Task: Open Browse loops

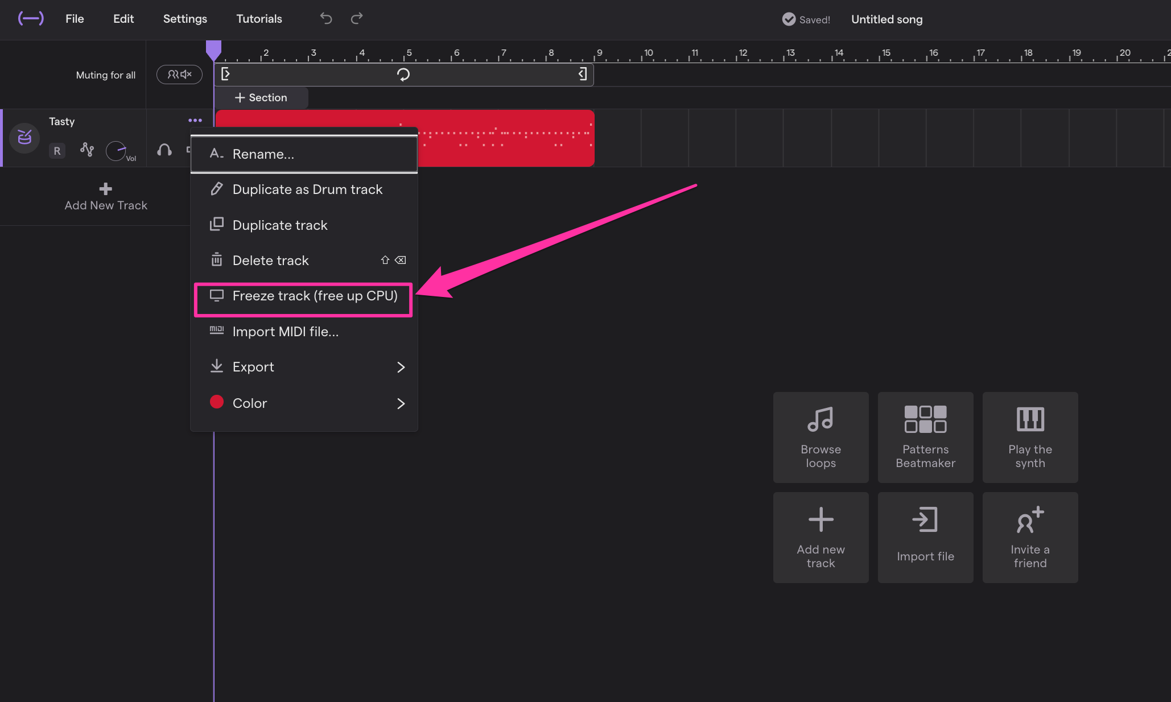Action: click(820, 437)
